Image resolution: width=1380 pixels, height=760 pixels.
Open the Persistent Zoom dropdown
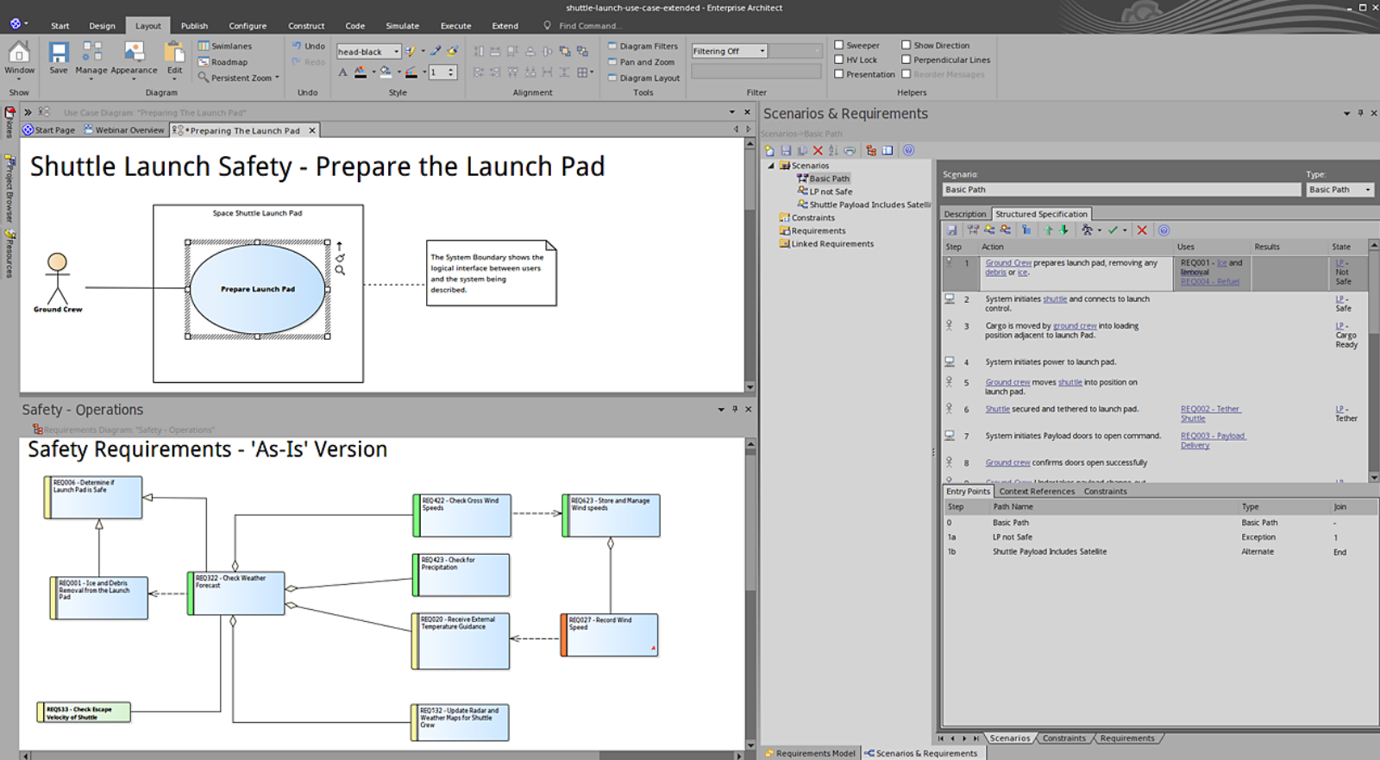click(277, 78)
